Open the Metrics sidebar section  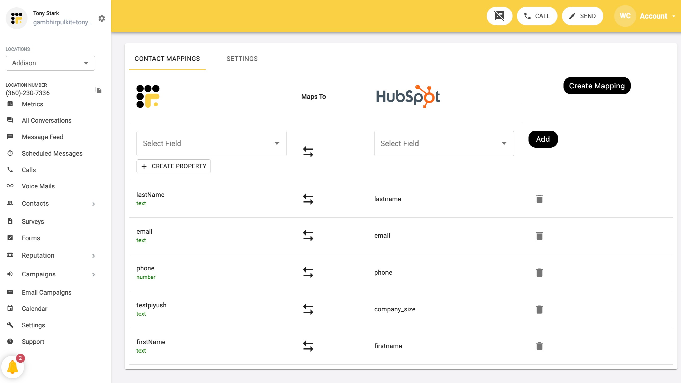(32, 104)
